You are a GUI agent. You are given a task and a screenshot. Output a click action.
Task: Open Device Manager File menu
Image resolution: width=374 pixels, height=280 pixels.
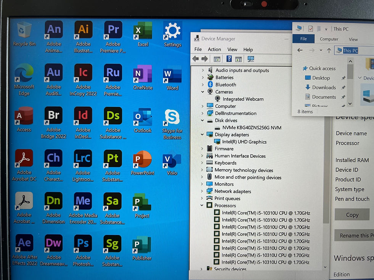pos(198,49)
